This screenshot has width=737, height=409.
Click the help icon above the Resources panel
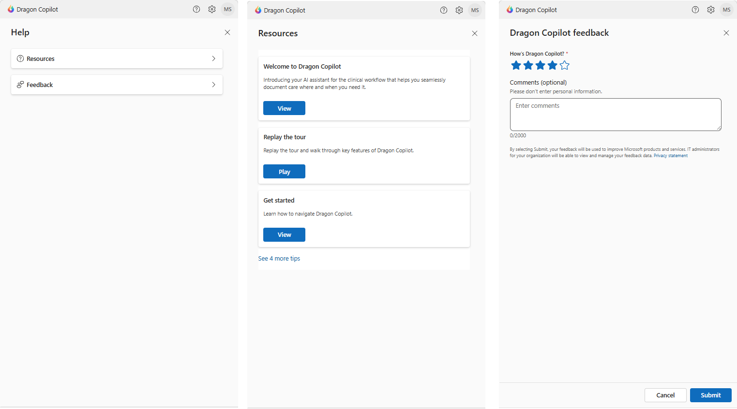pyautogui.click(x=444, y=10)
